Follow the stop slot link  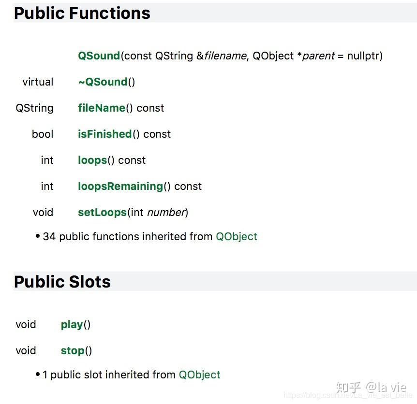(73, 351)
